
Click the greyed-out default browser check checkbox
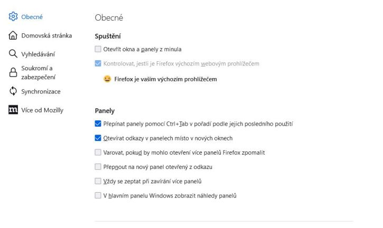coord(98,63)
